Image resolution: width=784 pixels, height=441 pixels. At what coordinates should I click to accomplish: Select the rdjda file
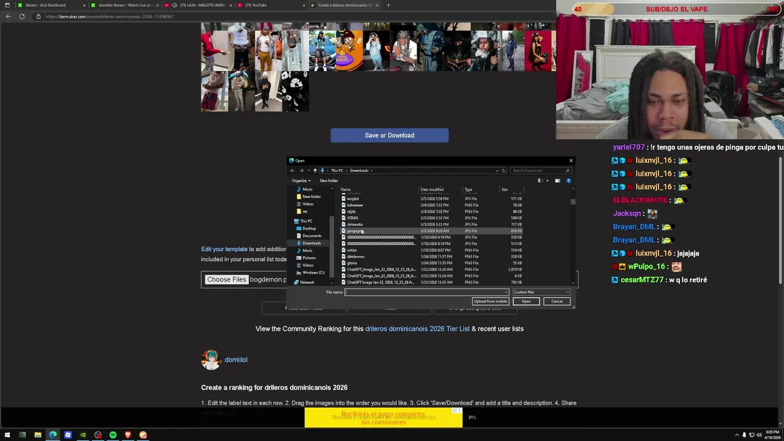[351, 211]
